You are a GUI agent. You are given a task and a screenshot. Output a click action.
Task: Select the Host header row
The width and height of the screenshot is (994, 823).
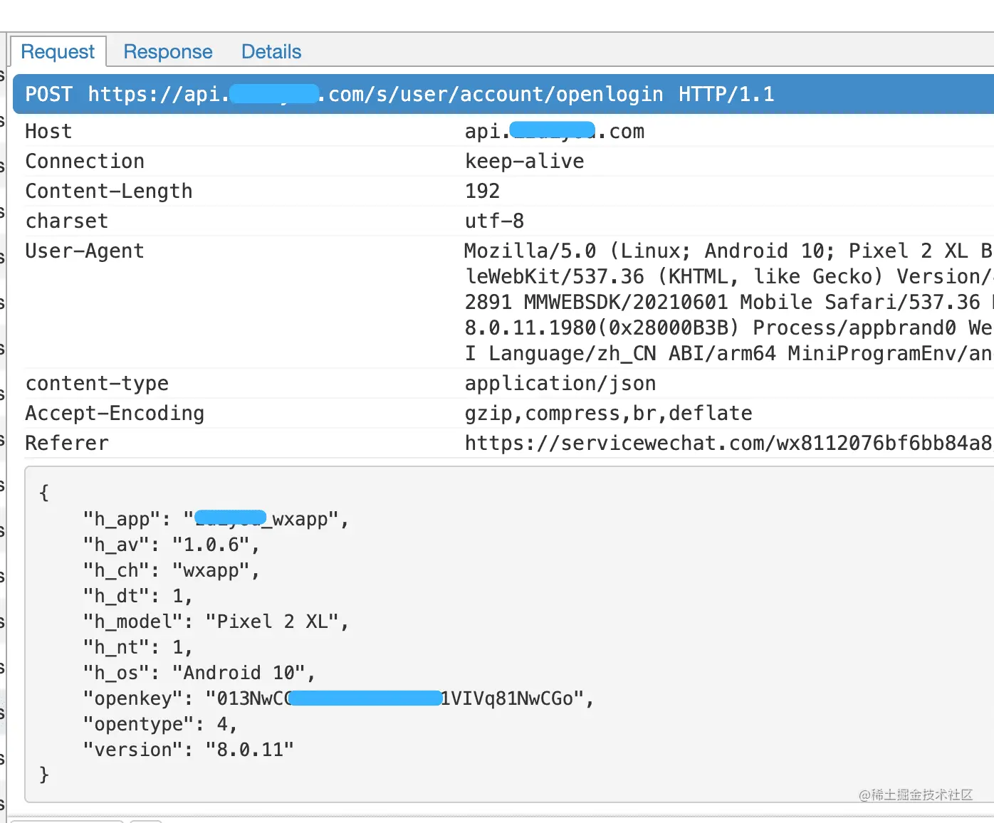(x=48, y=132)
